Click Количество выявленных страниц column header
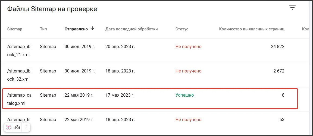Image resolution: width=313 pixels, height=136 pixels. click(x=252, y=29)
